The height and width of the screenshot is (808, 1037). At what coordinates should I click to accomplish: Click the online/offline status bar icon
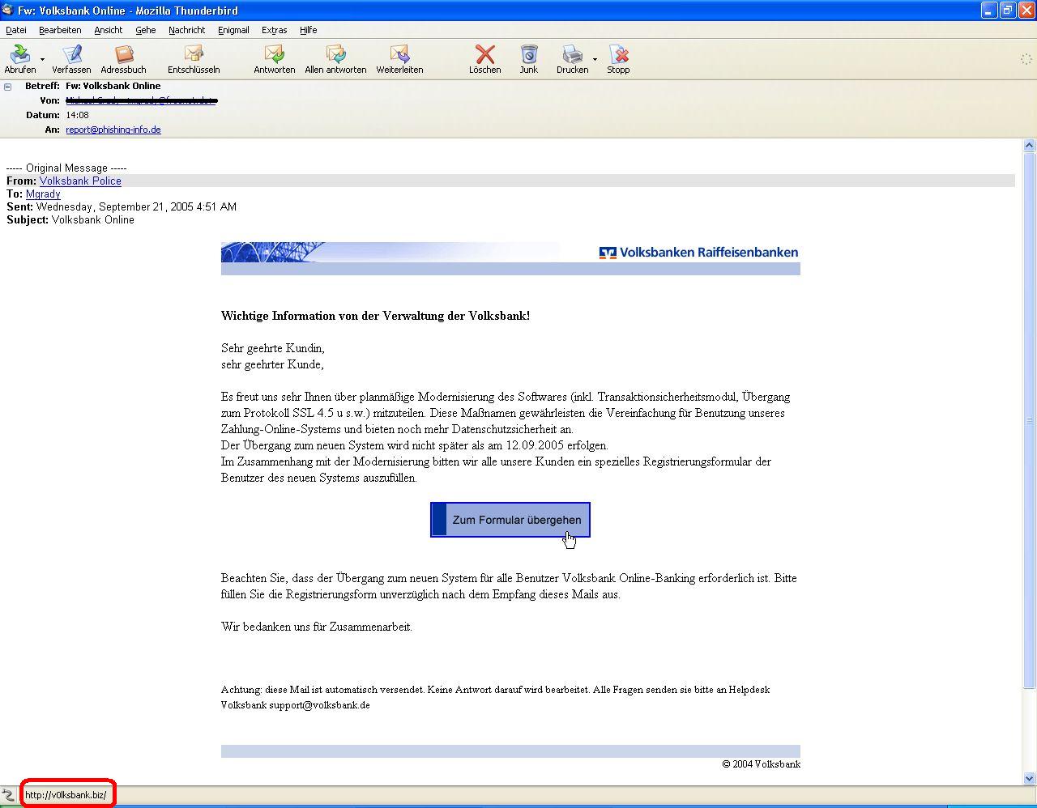click(x=8, y=795)
